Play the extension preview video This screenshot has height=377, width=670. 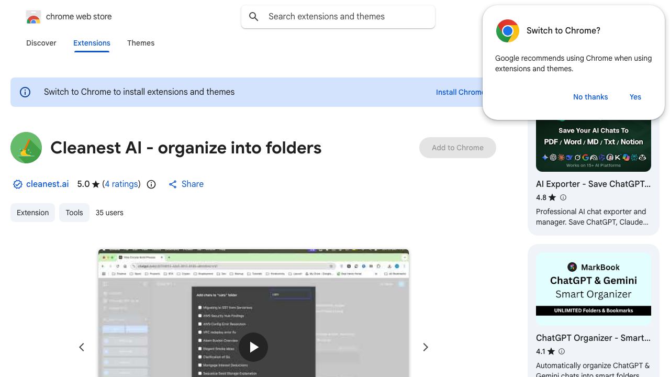(253, 347)
